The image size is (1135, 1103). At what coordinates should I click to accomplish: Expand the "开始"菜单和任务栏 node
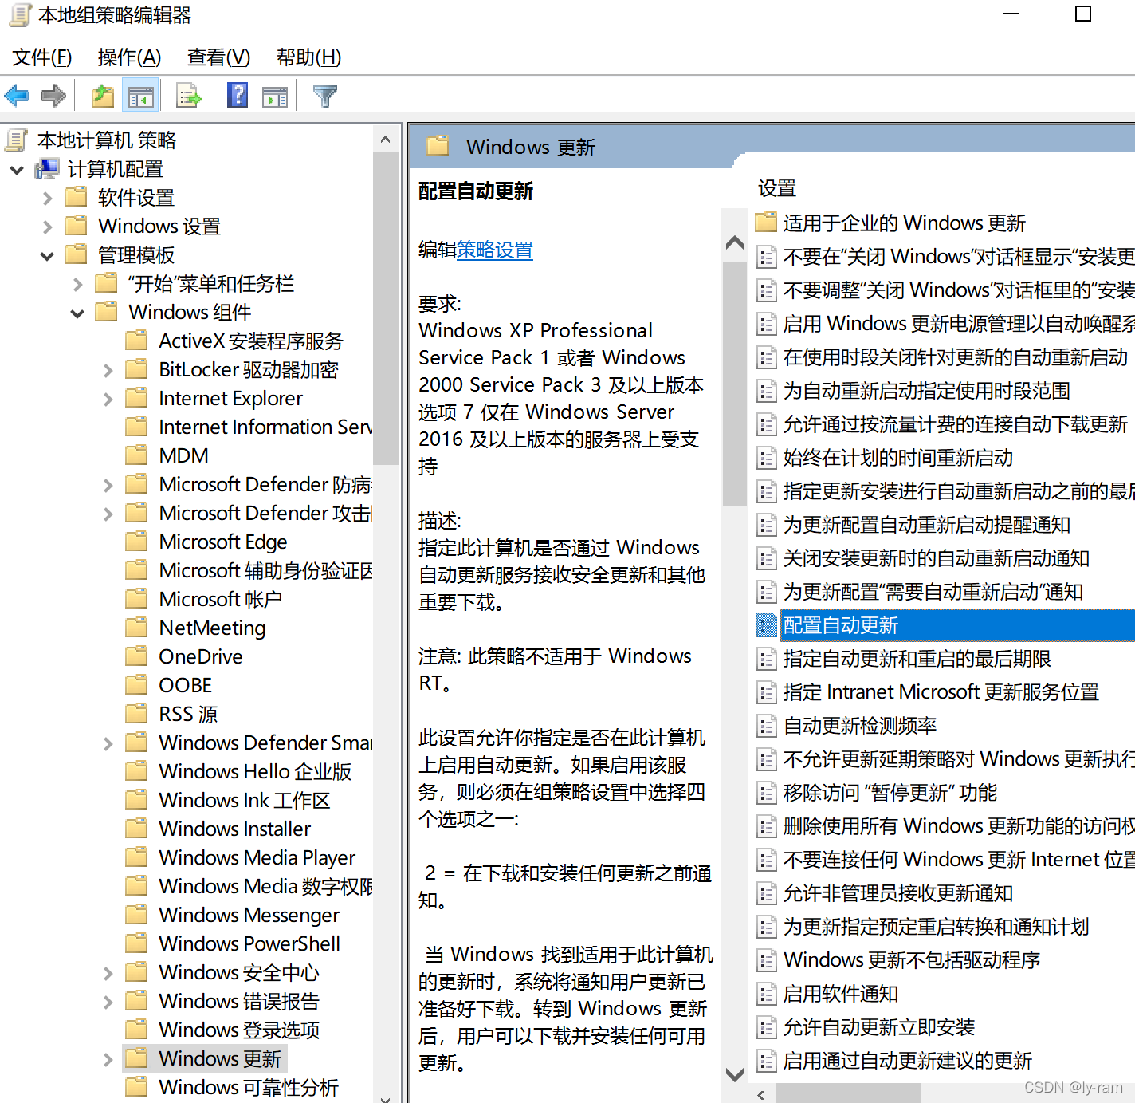[x=77, y=285]
